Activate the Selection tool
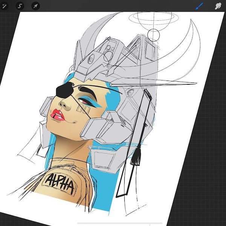 pos(20,6)
